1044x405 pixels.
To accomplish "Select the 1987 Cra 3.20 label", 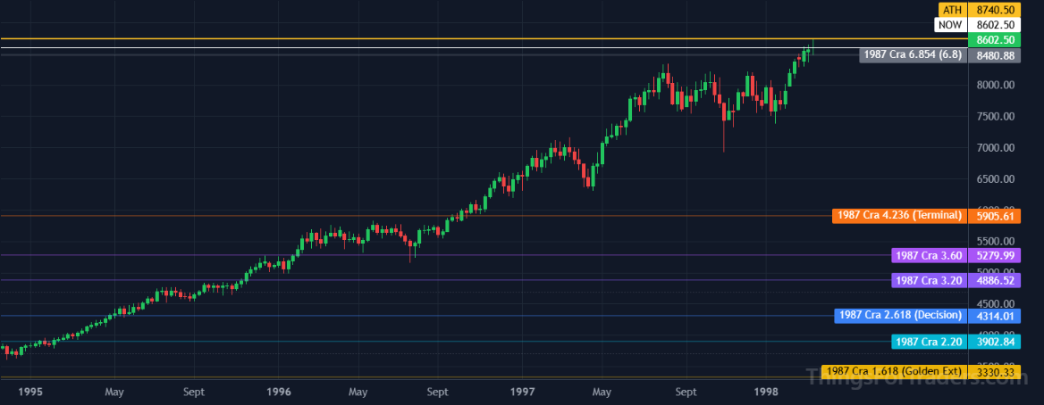I will pos(928,280).
